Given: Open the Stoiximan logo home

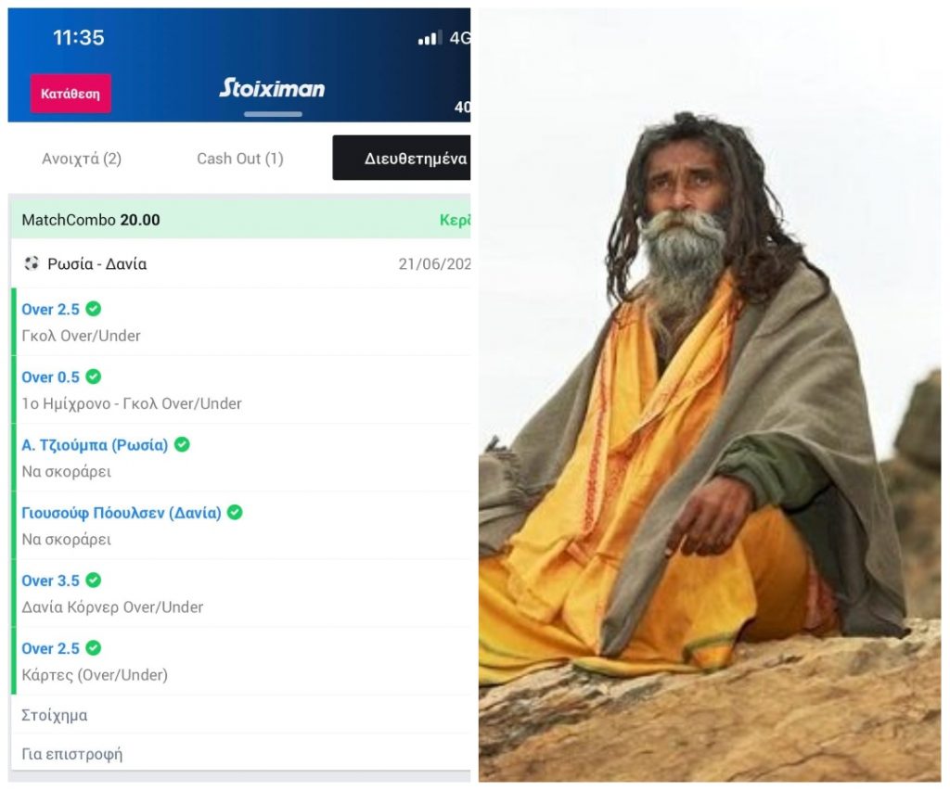Looking at the screenshot, I should (272, 88).
